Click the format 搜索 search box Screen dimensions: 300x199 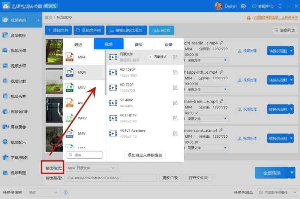tap(84, 155)
